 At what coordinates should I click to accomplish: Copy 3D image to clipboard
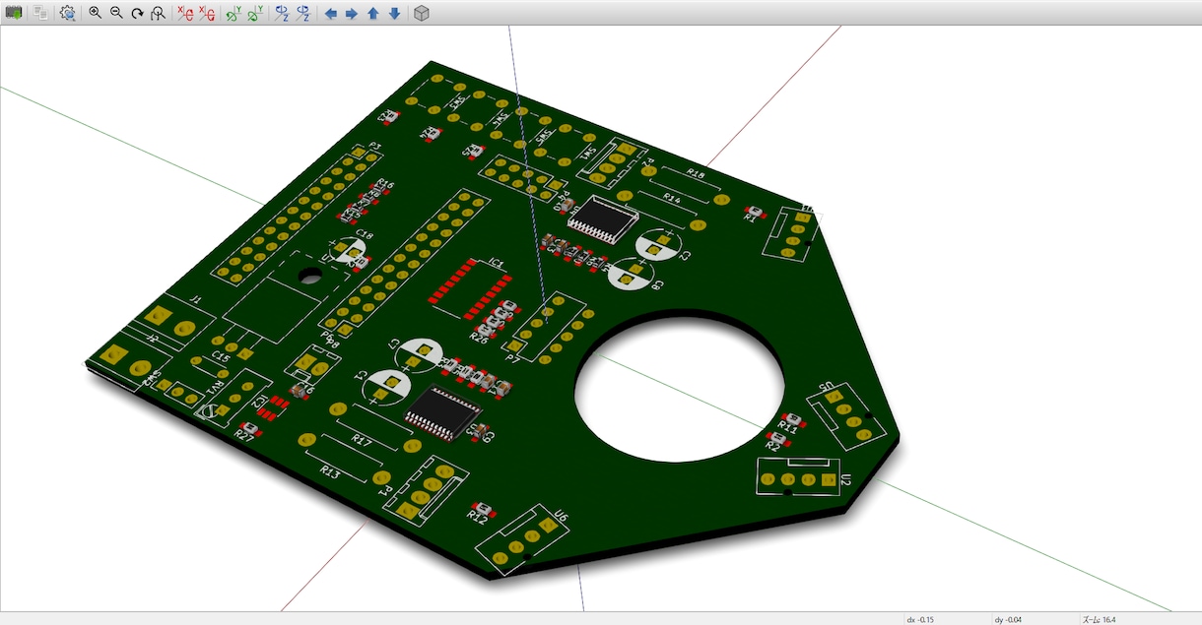click(x=40, y=13)
